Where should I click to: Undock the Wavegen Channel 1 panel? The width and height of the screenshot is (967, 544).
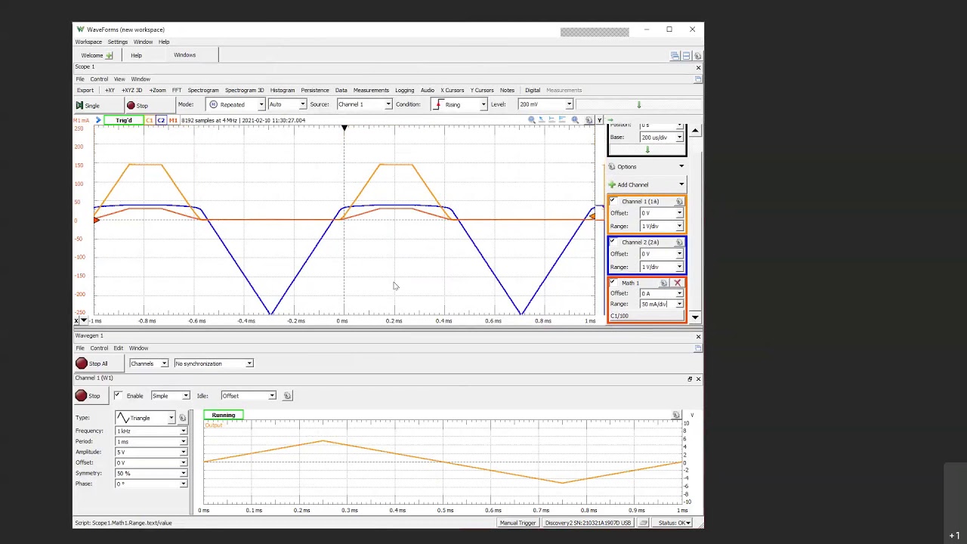pyautogui.click(x=690, y=379)
